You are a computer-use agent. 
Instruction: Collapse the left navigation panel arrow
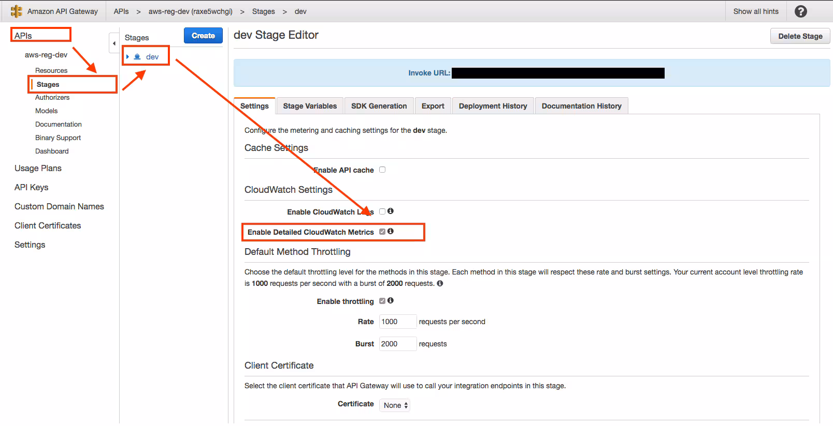coord(114,43)
